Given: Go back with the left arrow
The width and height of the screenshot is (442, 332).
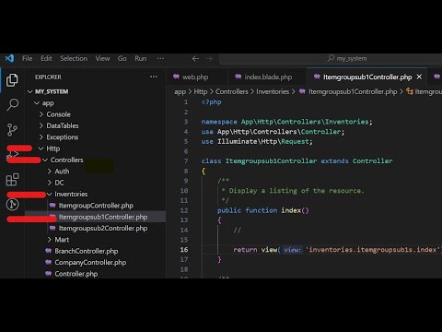Looking at the screenshot, I should pyautogui.click(x=195, y=58).
